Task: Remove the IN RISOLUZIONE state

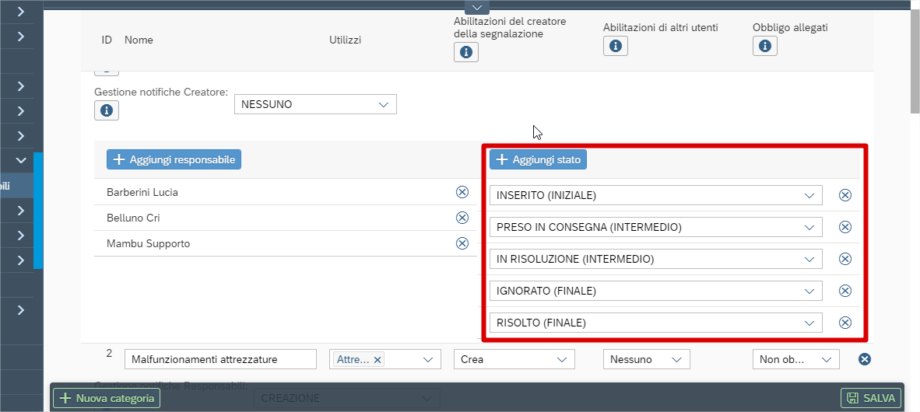Action: (845, 258)
